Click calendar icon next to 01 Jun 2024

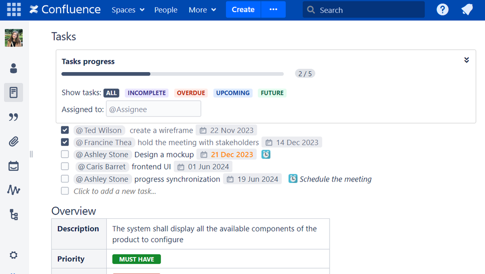click(x=181, y=167)
